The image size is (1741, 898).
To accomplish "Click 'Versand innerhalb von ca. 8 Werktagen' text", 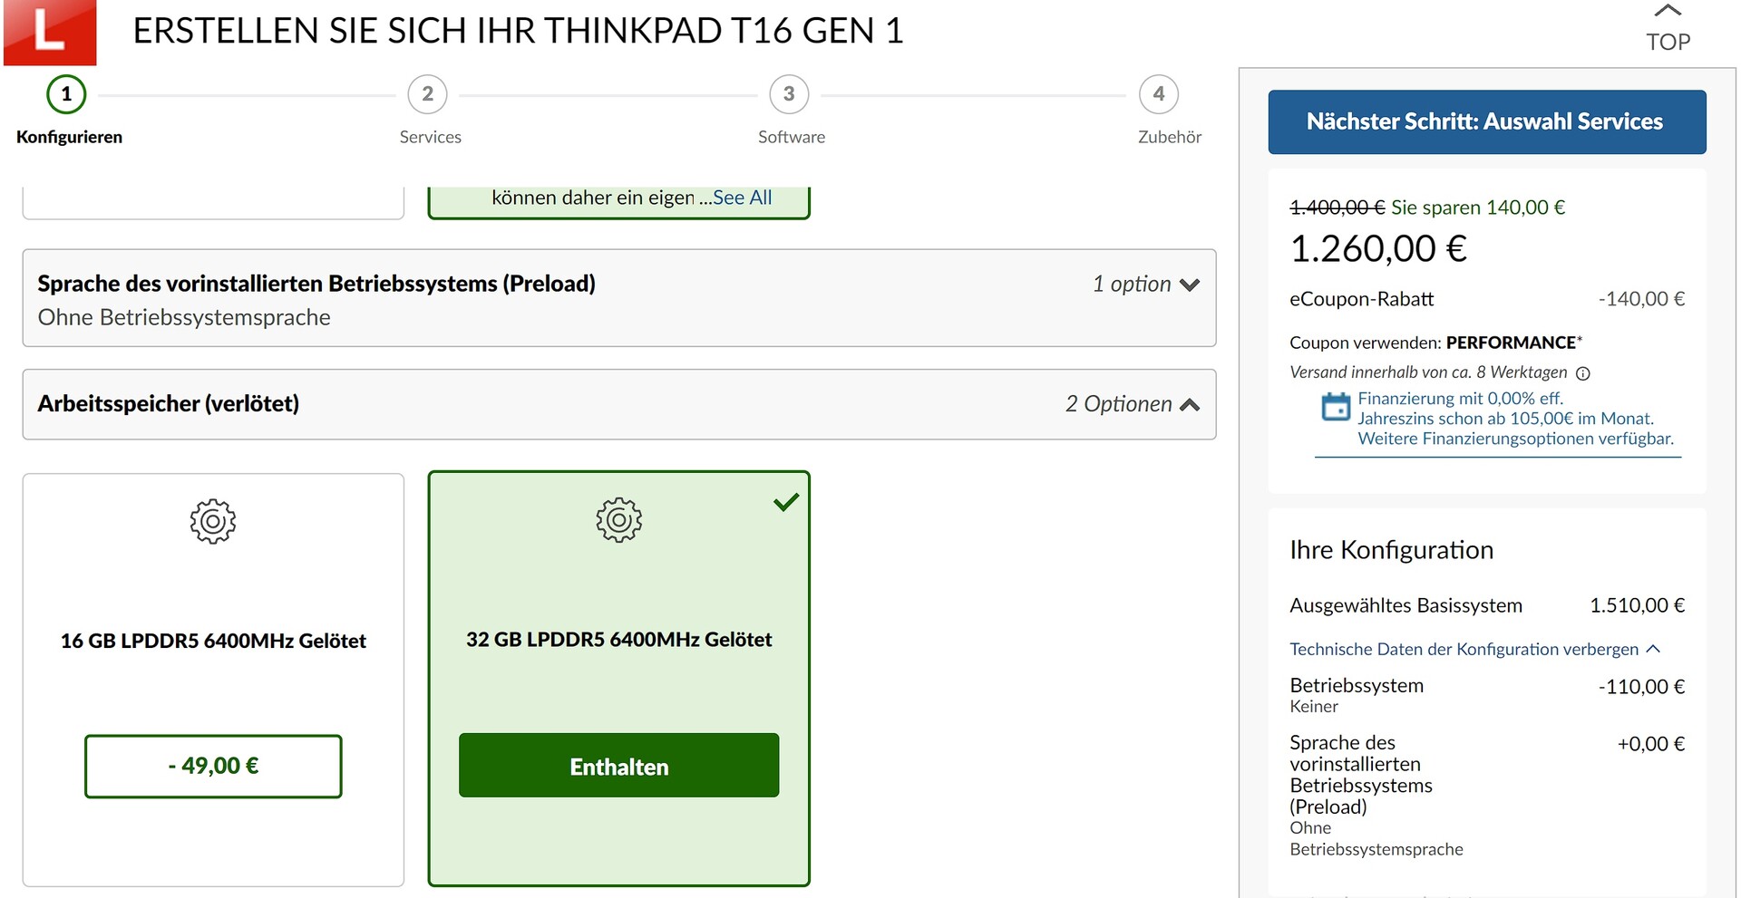I will click(x=1428, y=372).
